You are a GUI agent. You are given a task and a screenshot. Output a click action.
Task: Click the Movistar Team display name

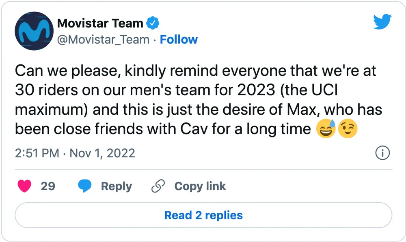(100, 23)
